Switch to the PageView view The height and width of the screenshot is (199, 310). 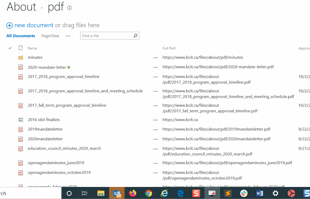point(50,36)
